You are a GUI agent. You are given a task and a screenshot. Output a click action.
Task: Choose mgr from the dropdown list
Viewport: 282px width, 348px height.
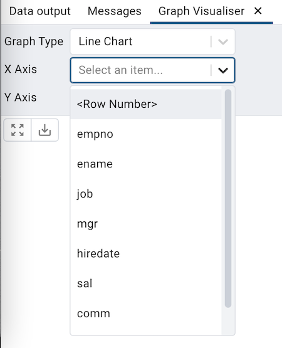click(x=146, y=224)
